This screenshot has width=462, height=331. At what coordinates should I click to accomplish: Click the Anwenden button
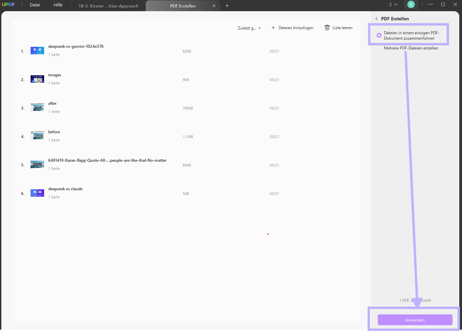(x=415, y=320)
